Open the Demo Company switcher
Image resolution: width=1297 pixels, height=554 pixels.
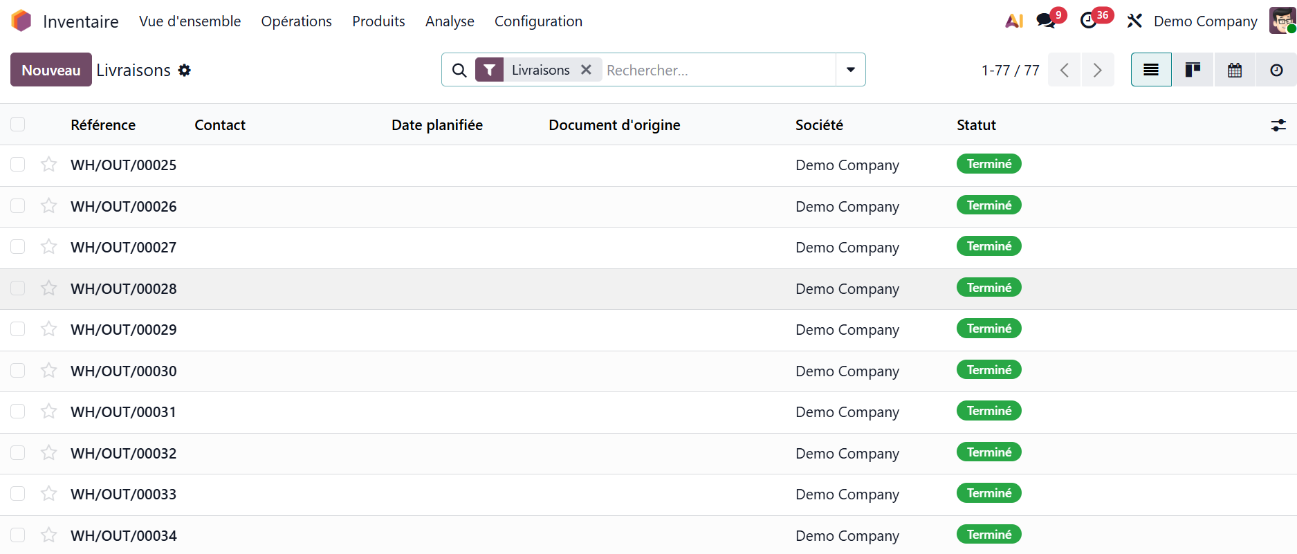click(1206, 21)
